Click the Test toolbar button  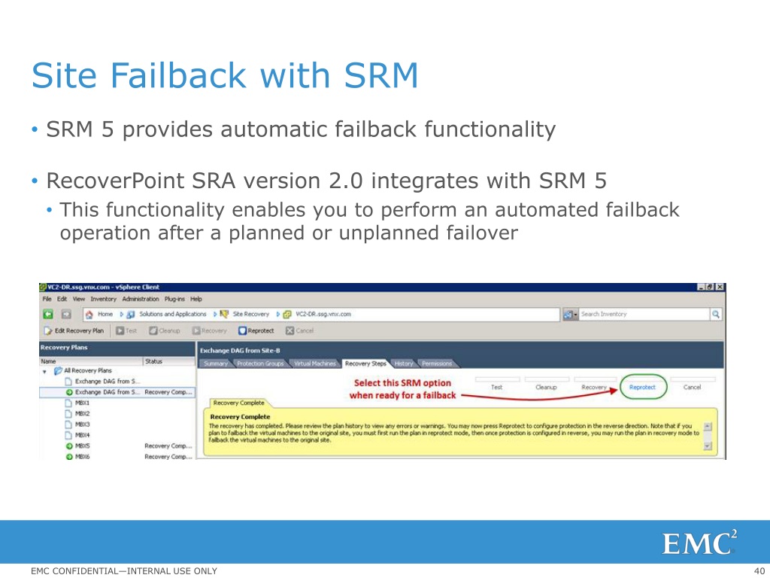coord(126,331)
